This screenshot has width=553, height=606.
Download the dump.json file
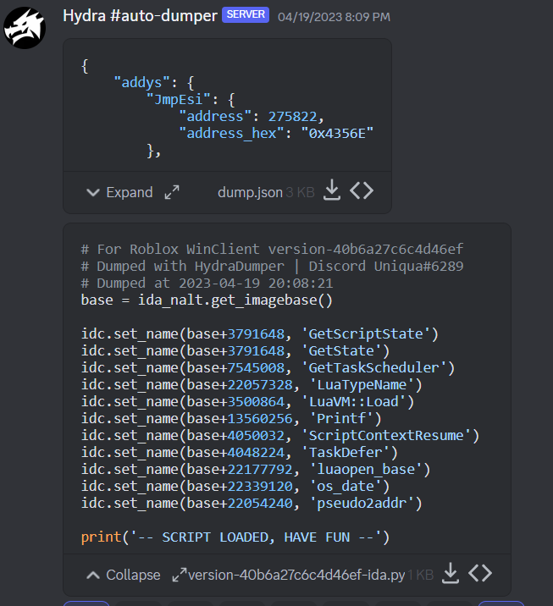(x=332, y=190)
